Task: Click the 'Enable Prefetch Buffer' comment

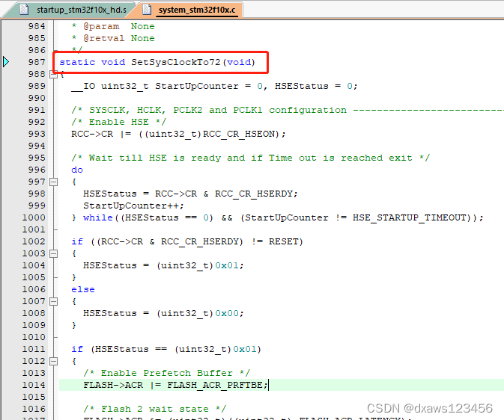Action: click(x=166, y=373)
